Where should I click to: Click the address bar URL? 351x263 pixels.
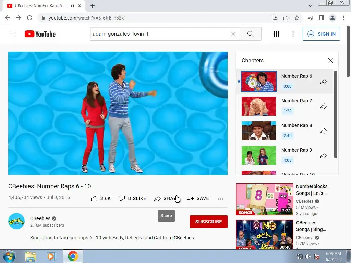[x=86, y=18]
